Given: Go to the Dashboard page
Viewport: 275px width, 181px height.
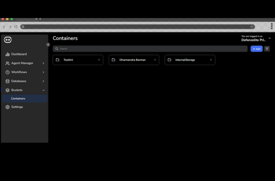Looking at the screenshot, I should pyautogui.click(x=19, y=54).
